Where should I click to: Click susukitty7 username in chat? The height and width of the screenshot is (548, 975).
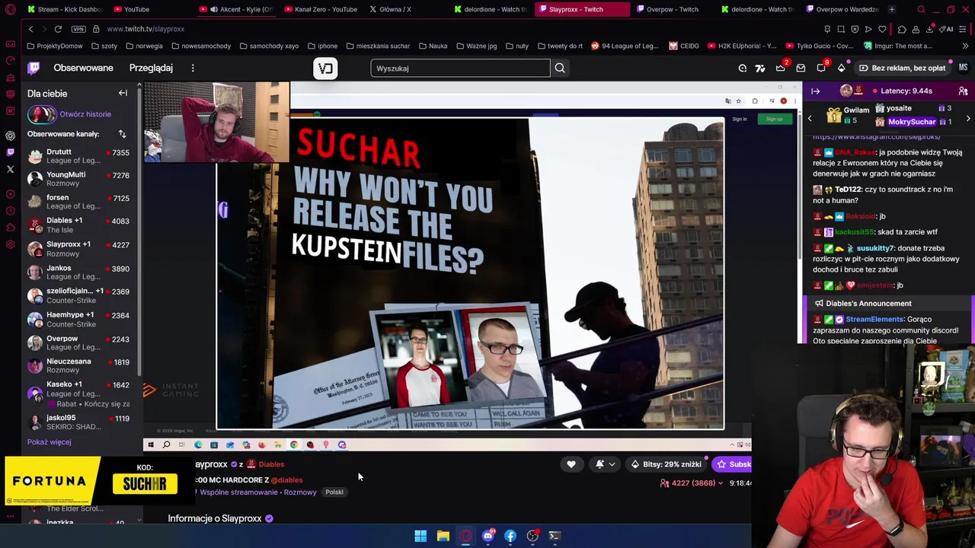tap(874, 248)
